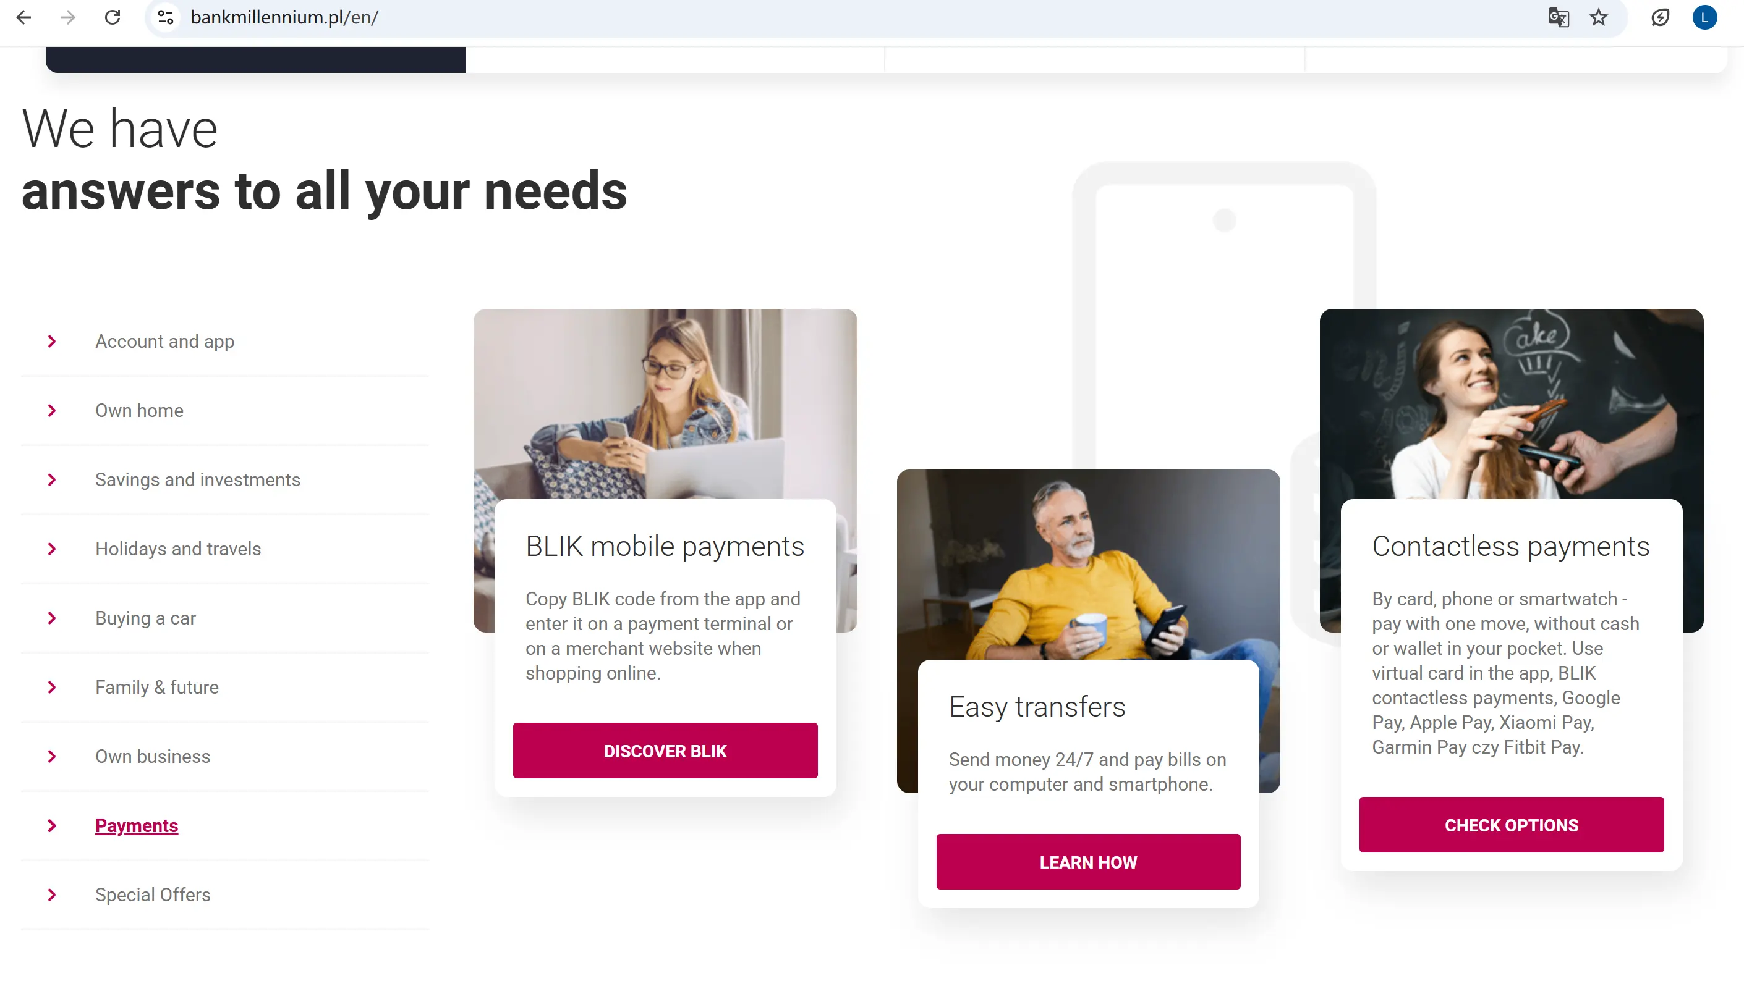Image resolution: width=1744 pixels, height=989 pixels.
Task: Click the browser forward arrow
Action: (x=67, y=18)
